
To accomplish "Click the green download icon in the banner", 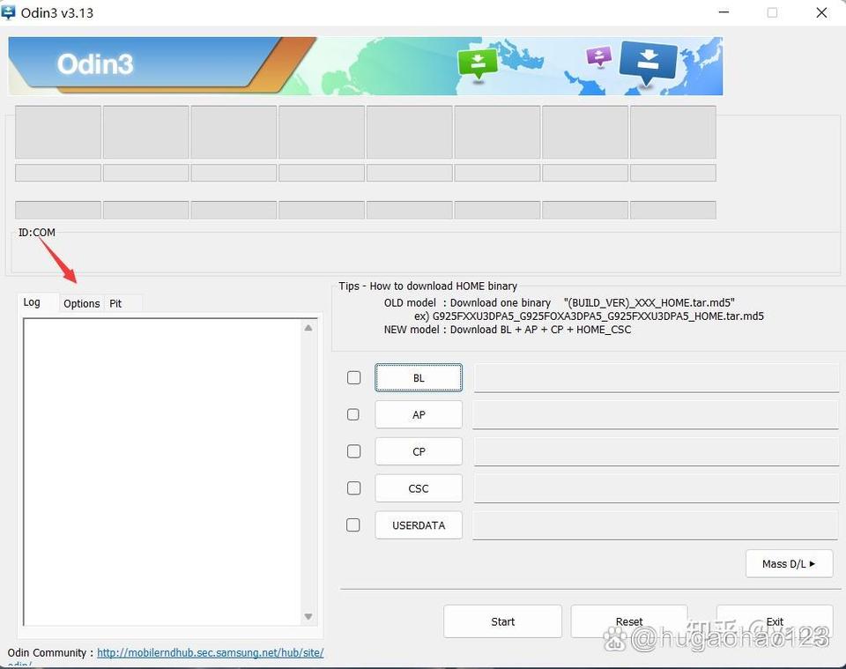I will [x=477, y=63].
